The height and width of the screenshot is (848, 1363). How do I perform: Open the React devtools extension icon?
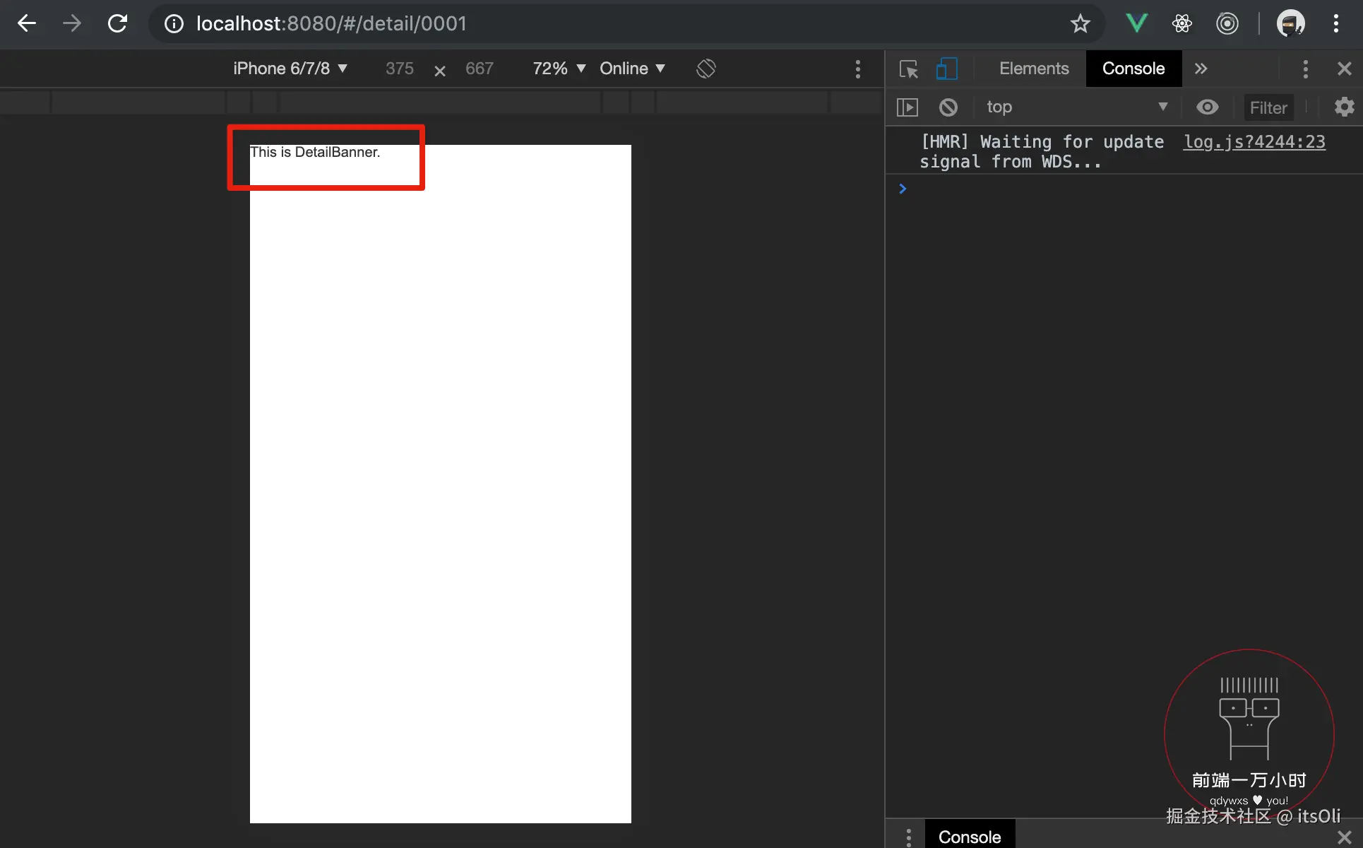tap(1182, 23)
